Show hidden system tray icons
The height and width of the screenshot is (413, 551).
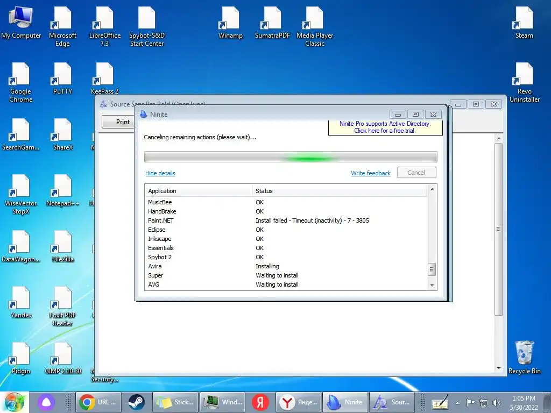click(x=457, y=403)
